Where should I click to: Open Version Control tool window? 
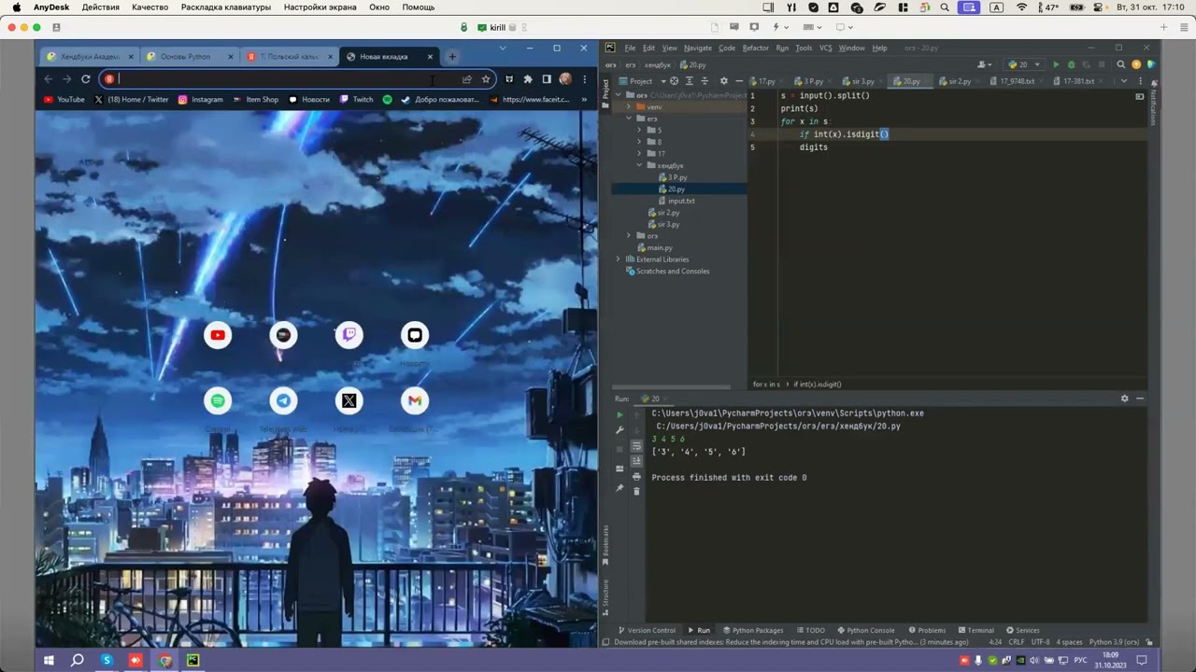[x=647, y=630]
